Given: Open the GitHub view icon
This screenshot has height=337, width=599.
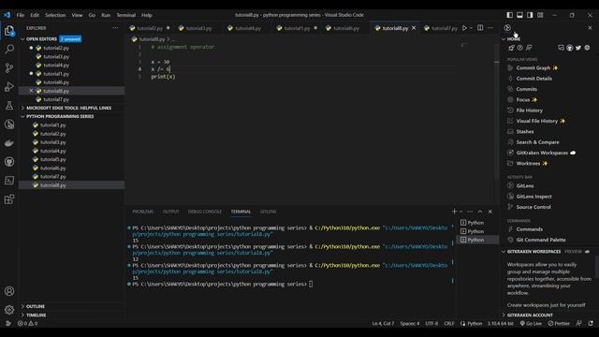Looking at the screenshot, I should 9,162.
